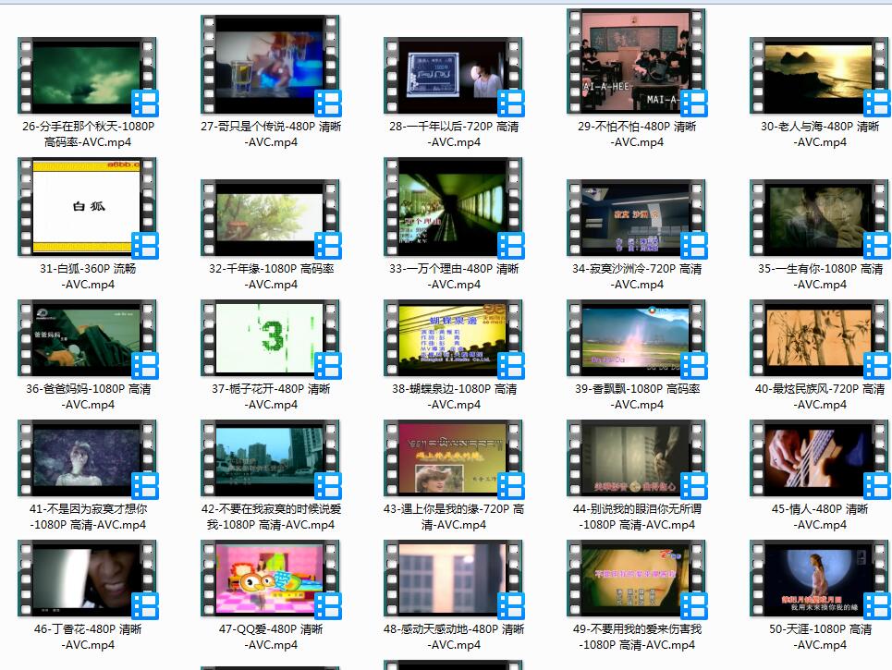Click the 28-一千年以后 video file icon
Image resolution: width=892 pixels, height=670 pixels.
click(454, 76)
